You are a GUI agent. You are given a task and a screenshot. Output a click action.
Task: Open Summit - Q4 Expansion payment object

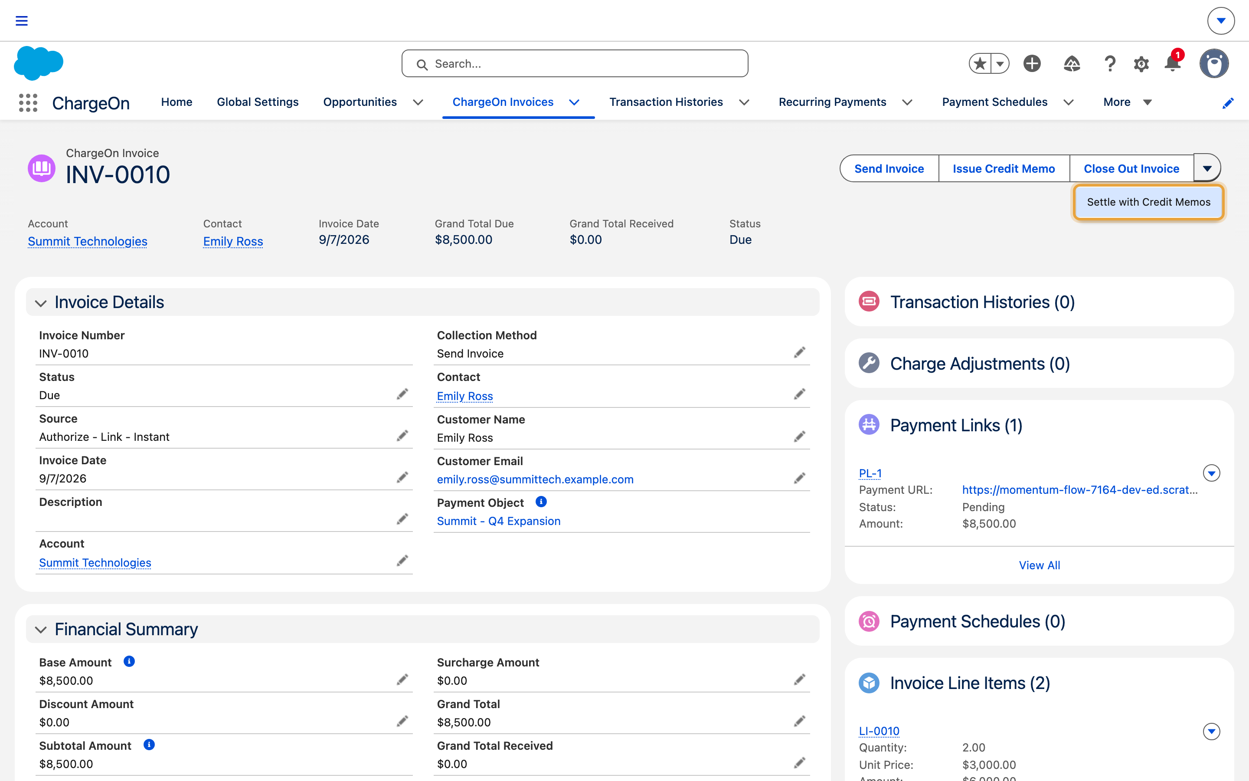pos(499,521)
